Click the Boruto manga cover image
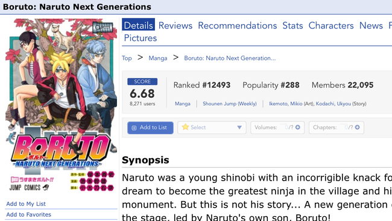The height and width of the screenshot is (221, 392). click(x=62, y=106)
